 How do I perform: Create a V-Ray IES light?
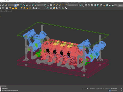click(24, 8)
